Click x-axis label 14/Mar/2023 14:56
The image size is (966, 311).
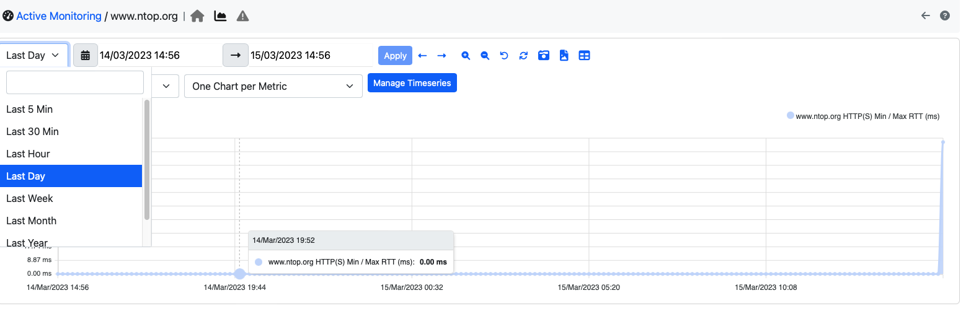pyautogui.click(x=58, y=287)
